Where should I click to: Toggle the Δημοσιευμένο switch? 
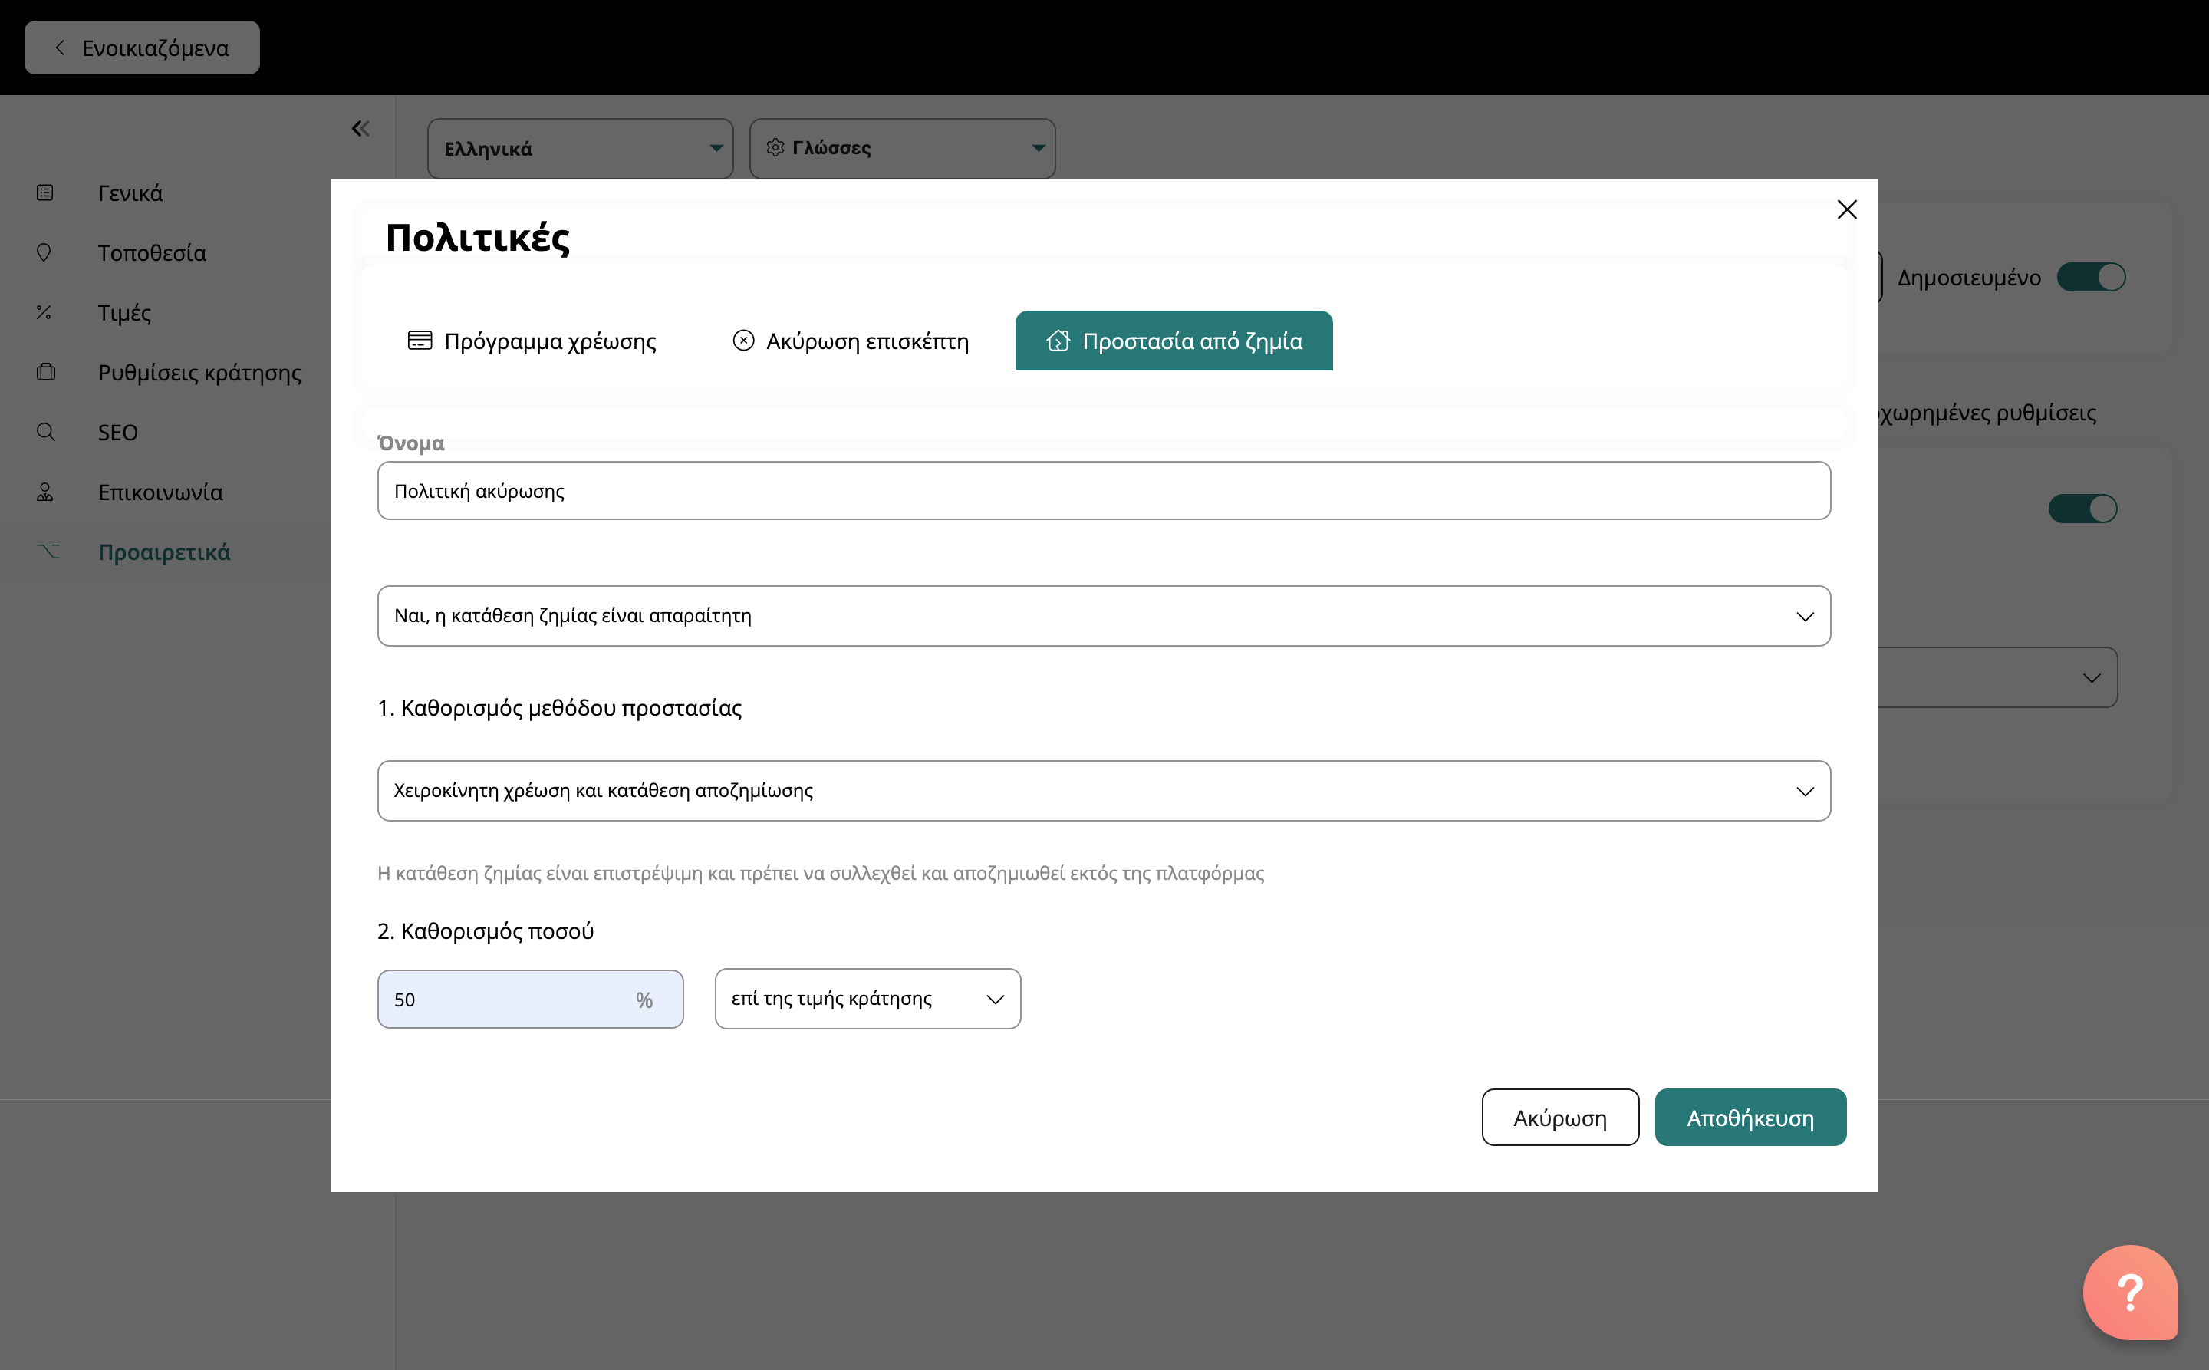click(x=2090, y=277)
